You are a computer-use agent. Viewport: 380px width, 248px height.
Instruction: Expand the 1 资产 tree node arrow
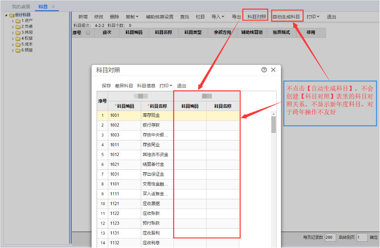(13, 21)
